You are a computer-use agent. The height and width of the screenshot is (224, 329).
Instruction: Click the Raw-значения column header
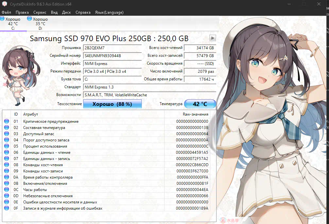coord(187,114)
